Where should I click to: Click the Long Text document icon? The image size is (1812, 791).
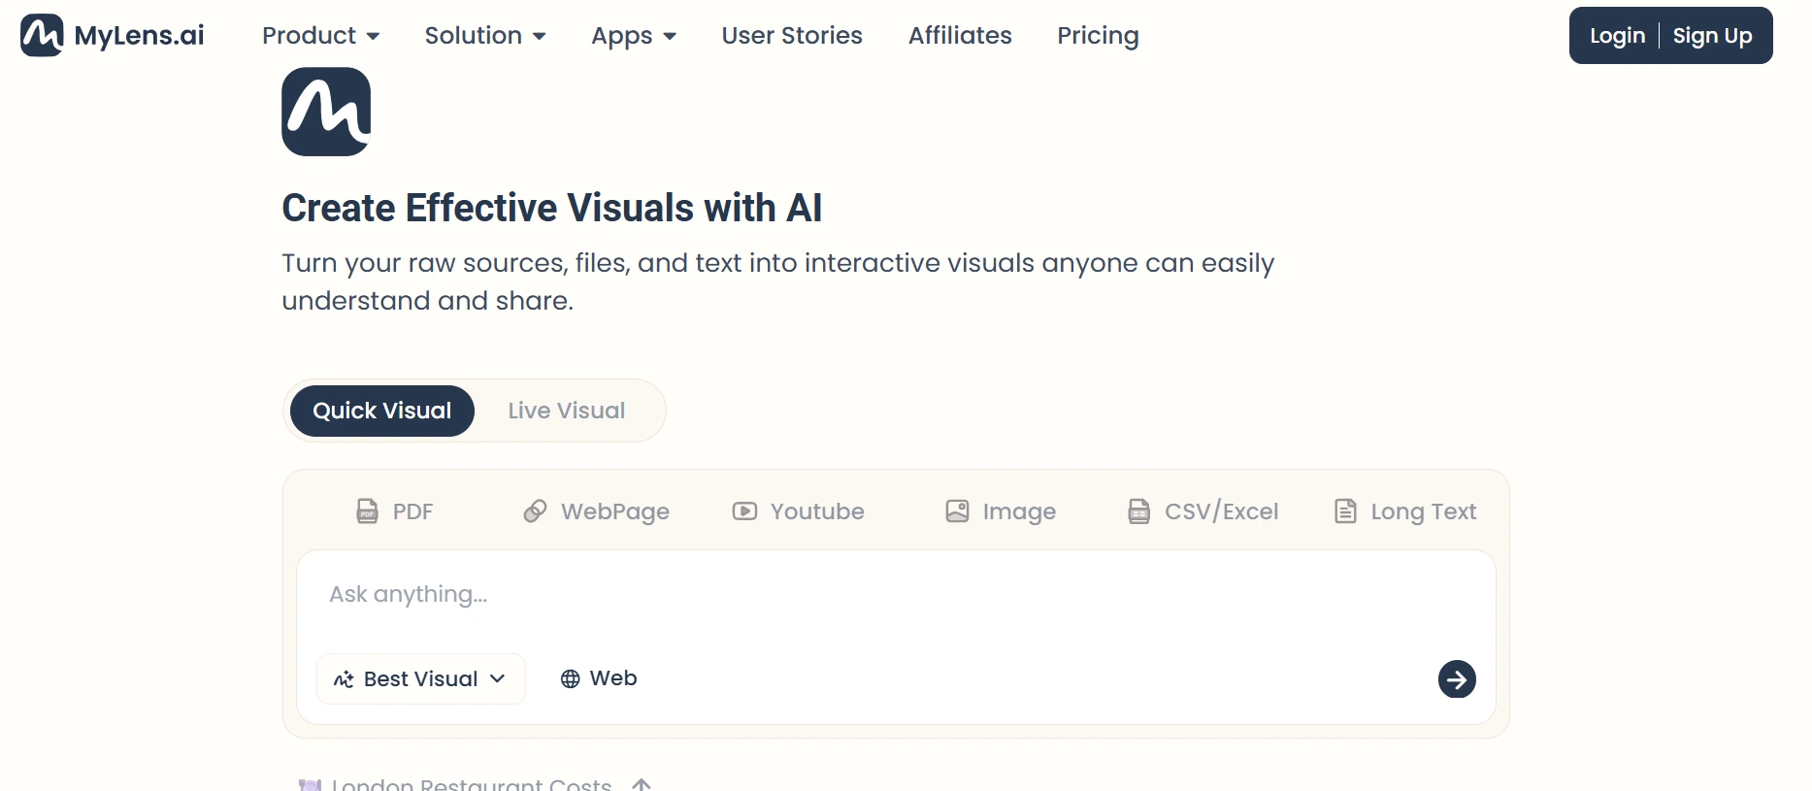click(1345, 511)
